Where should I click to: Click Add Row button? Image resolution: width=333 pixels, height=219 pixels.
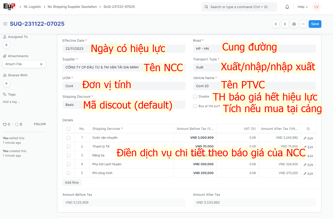coord(72,183)
